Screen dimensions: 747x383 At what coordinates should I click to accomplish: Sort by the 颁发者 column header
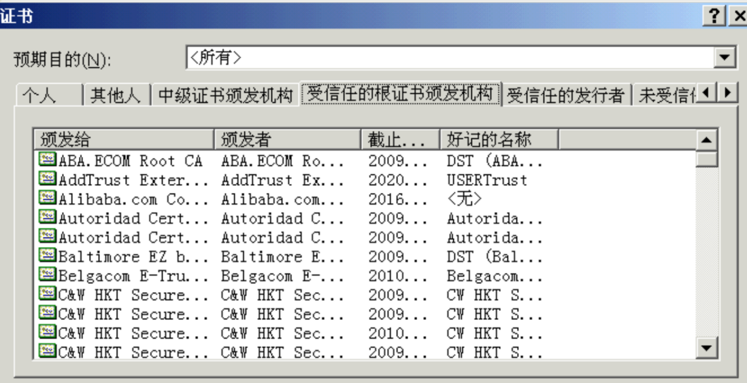coord(288,139)
